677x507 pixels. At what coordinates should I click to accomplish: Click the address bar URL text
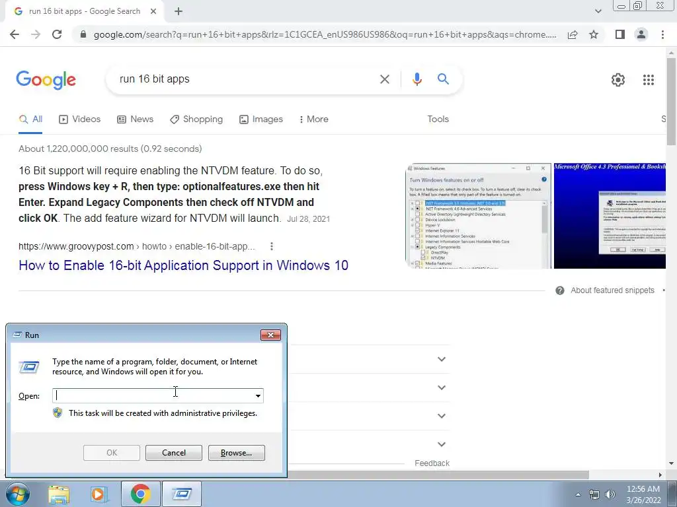[325, 34]
